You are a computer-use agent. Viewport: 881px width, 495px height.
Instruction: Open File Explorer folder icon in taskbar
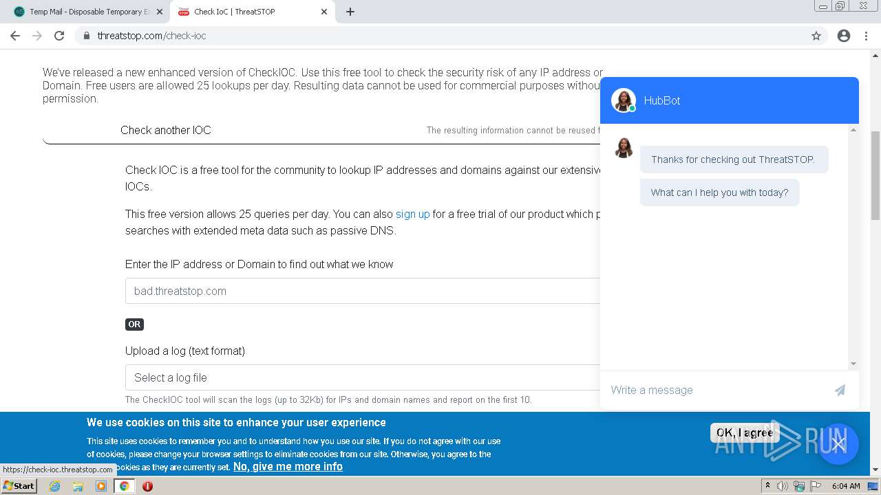point(78,486)
